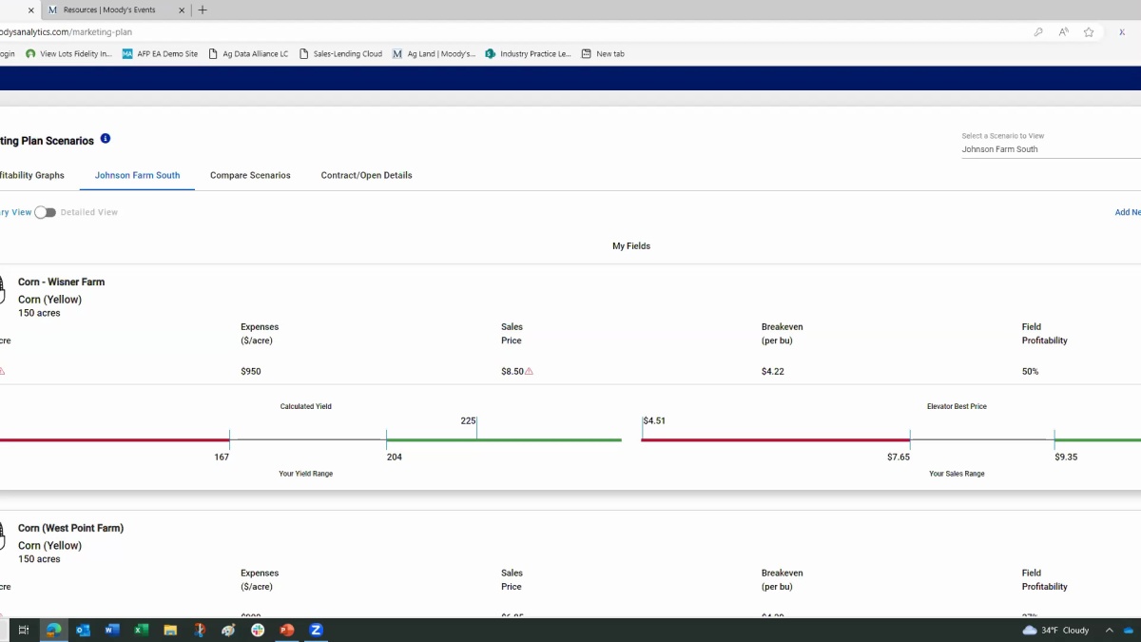This screenshot has height=642, width=1141.
Task: Expand the Select a Scenario to View dropdown
Action: click(1046, 149)
